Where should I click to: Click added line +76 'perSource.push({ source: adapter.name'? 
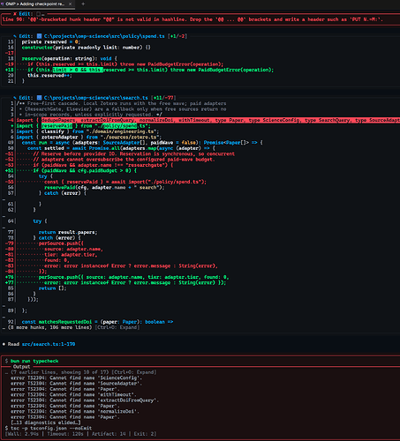[117, 277]
